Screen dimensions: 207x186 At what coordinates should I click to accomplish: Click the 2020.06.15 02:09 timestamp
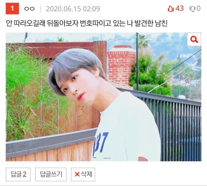73,9
